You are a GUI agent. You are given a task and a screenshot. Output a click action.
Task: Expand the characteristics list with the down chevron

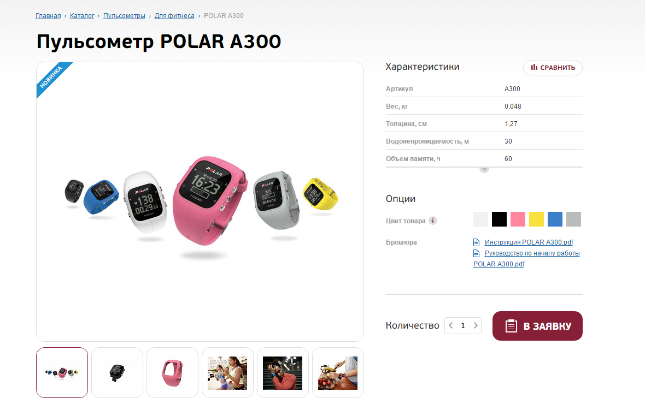(484, 169)
